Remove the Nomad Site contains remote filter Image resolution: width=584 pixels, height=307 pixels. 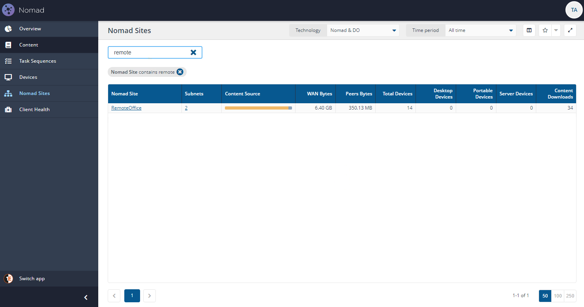tap(180, 72)
